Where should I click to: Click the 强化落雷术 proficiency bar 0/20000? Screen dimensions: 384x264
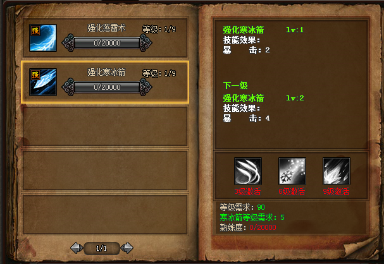tap(107, 43)
